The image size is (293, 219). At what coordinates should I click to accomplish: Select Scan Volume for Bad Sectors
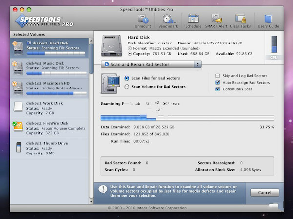click(x=127, y=87)
